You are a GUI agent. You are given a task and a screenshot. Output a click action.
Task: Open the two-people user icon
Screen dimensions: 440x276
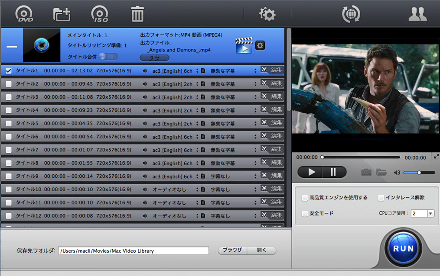click(417, 14)
